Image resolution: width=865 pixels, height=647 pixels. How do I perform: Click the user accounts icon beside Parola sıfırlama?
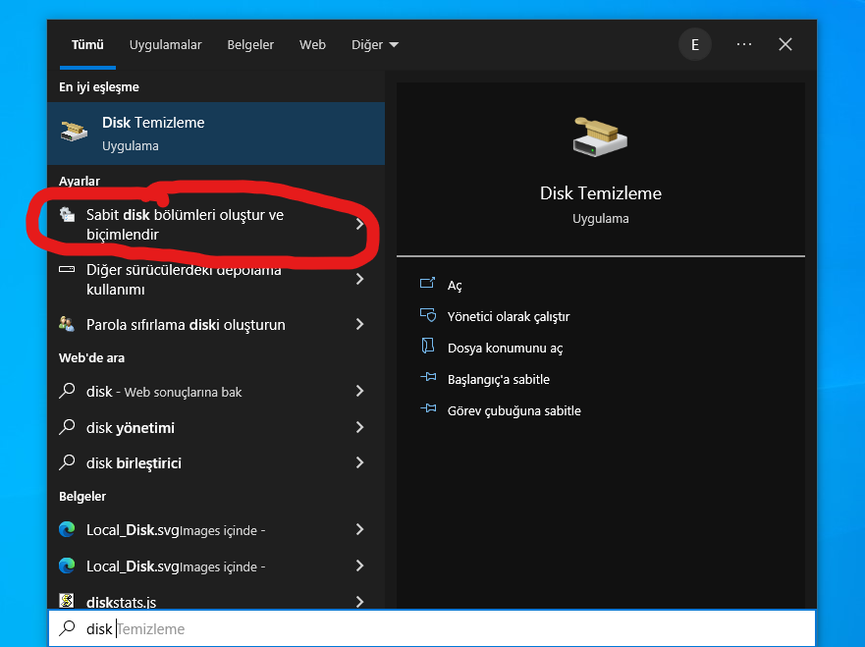click(67, 324)
